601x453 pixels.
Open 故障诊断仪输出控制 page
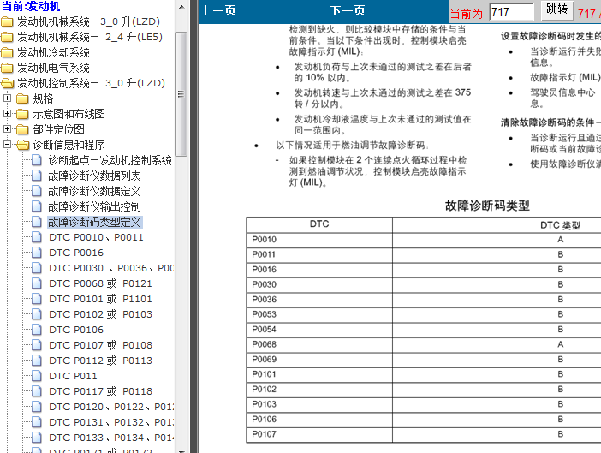[94, 206]
